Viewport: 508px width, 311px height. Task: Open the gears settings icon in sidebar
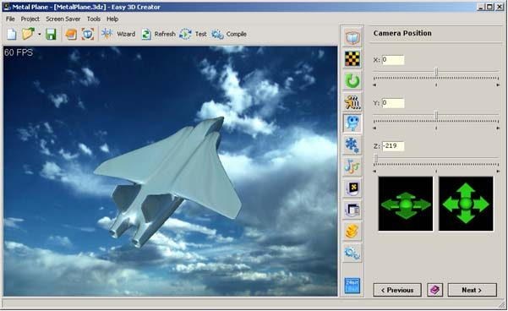click(x=352, y=253)
